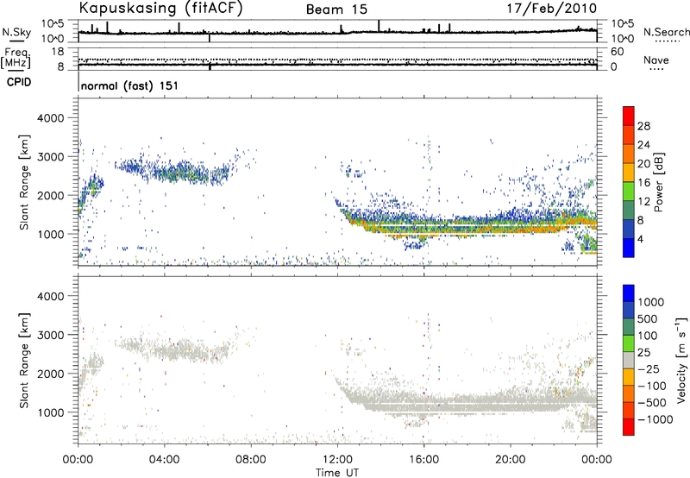This screenshot has height=478, width=690.
Task: Click the "N.Search" legend label
Action: [x=666, y=32]
